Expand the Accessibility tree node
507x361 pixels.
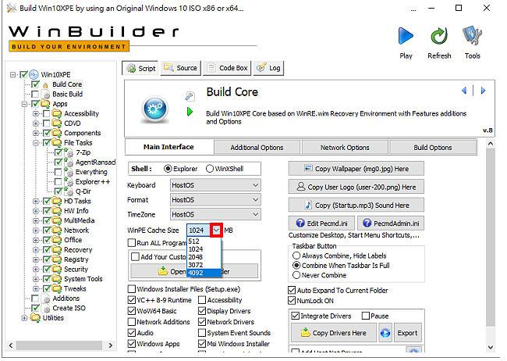pos(36,114)
